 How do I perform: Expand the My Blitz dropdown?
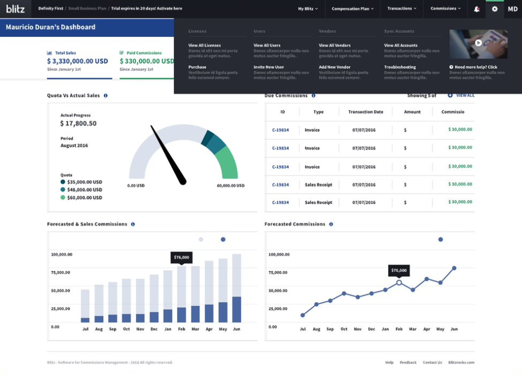click(308, 9)
